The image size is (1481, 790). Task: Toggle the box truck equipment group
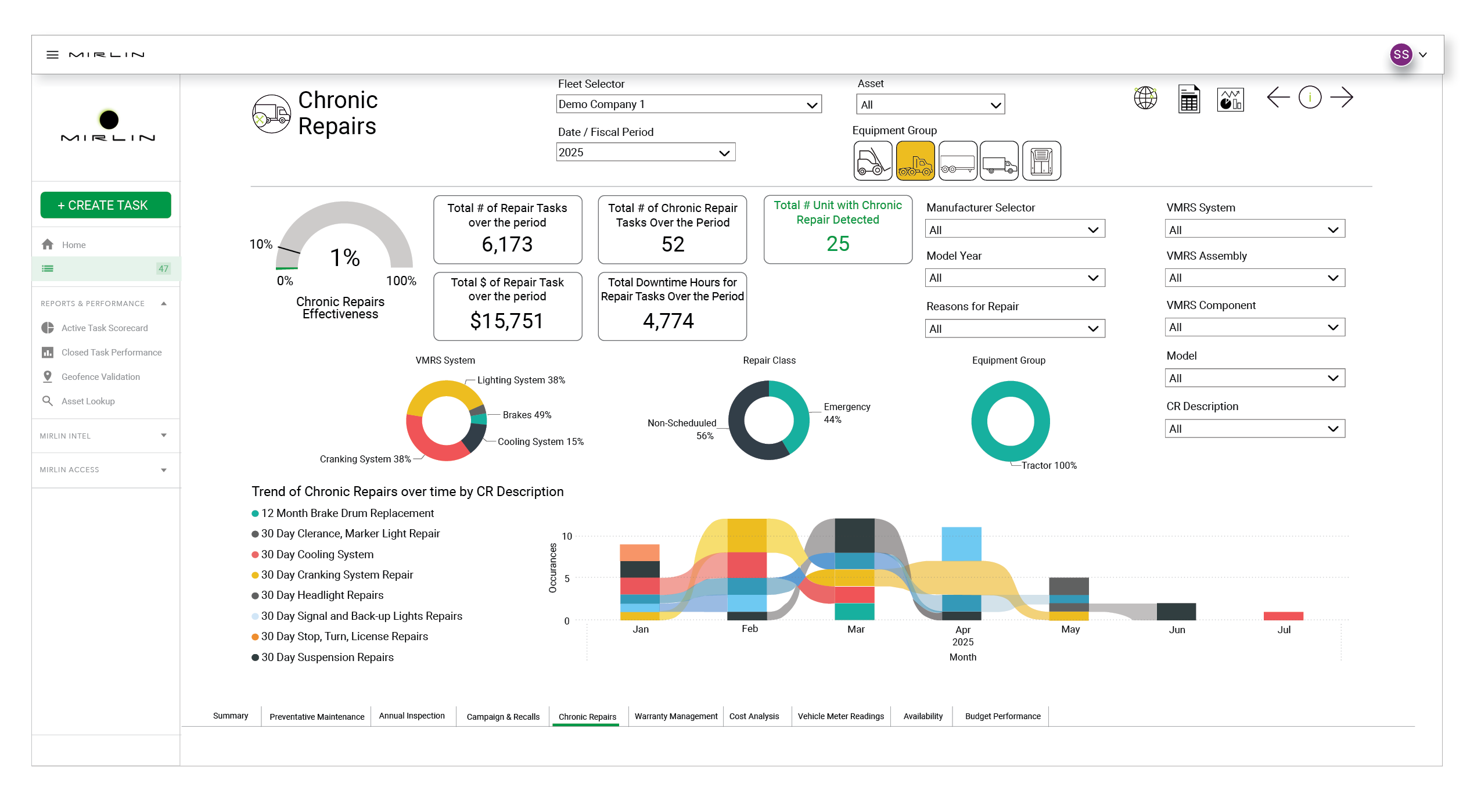[x=998, y=161]
